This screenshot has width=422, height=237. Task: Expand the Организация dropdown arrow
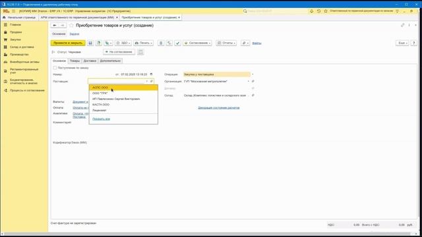[x=248, y=81]
